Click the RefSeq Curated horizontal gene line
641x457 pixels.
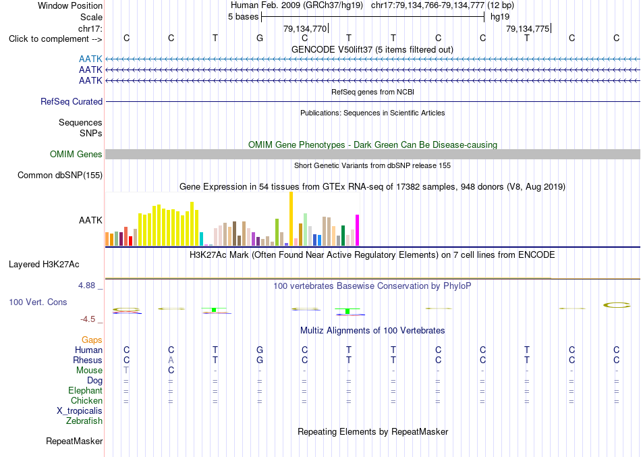point(372,101)
